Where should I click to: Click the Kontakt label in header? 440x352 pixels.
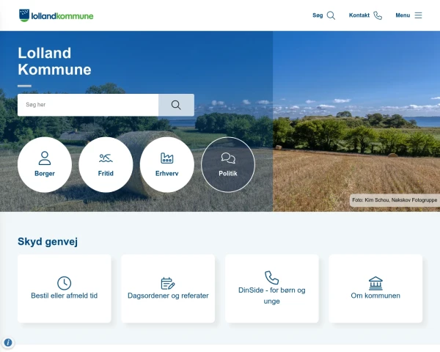point(359,15)
